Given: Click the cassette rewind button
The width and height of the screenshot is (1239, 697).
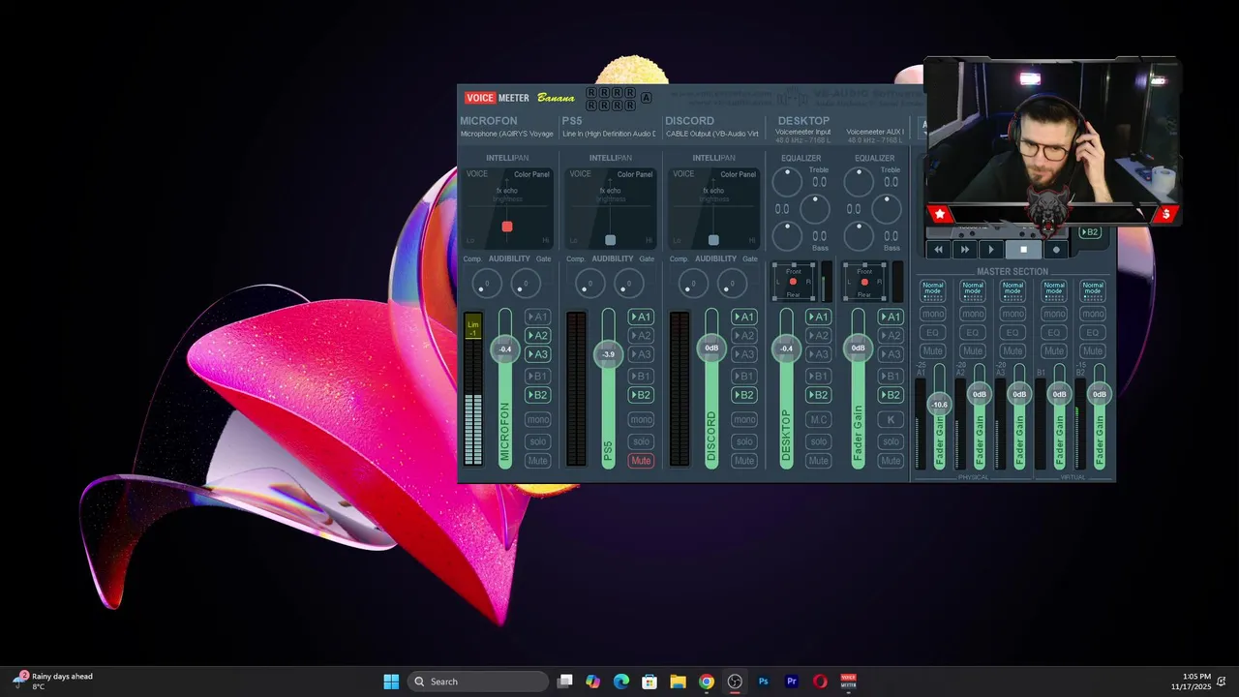Looking at the screenshot, I should (x=938, y=250).
